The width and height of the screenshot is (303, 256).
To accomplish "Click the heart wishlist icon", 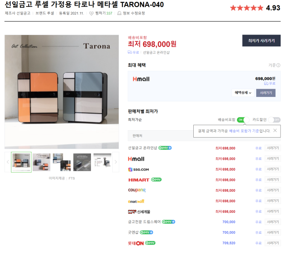I will point(91,13).
